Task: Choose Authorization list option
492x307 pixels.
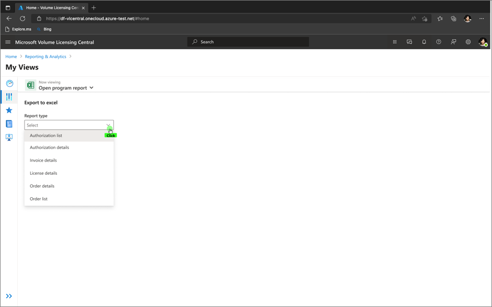Action: [x=69, y=135]
